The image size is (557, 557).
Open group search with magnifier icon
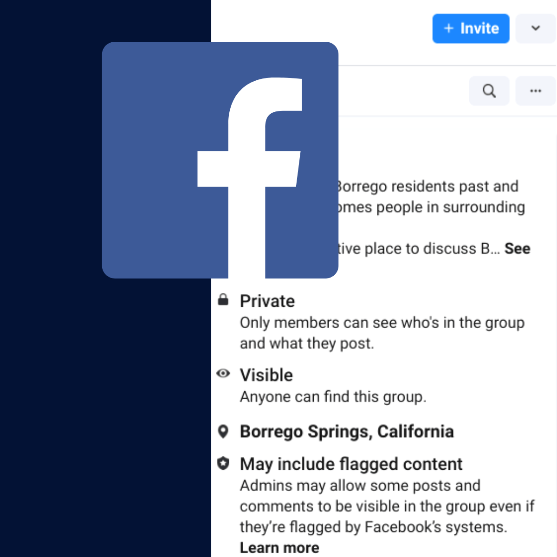(489, 91)
